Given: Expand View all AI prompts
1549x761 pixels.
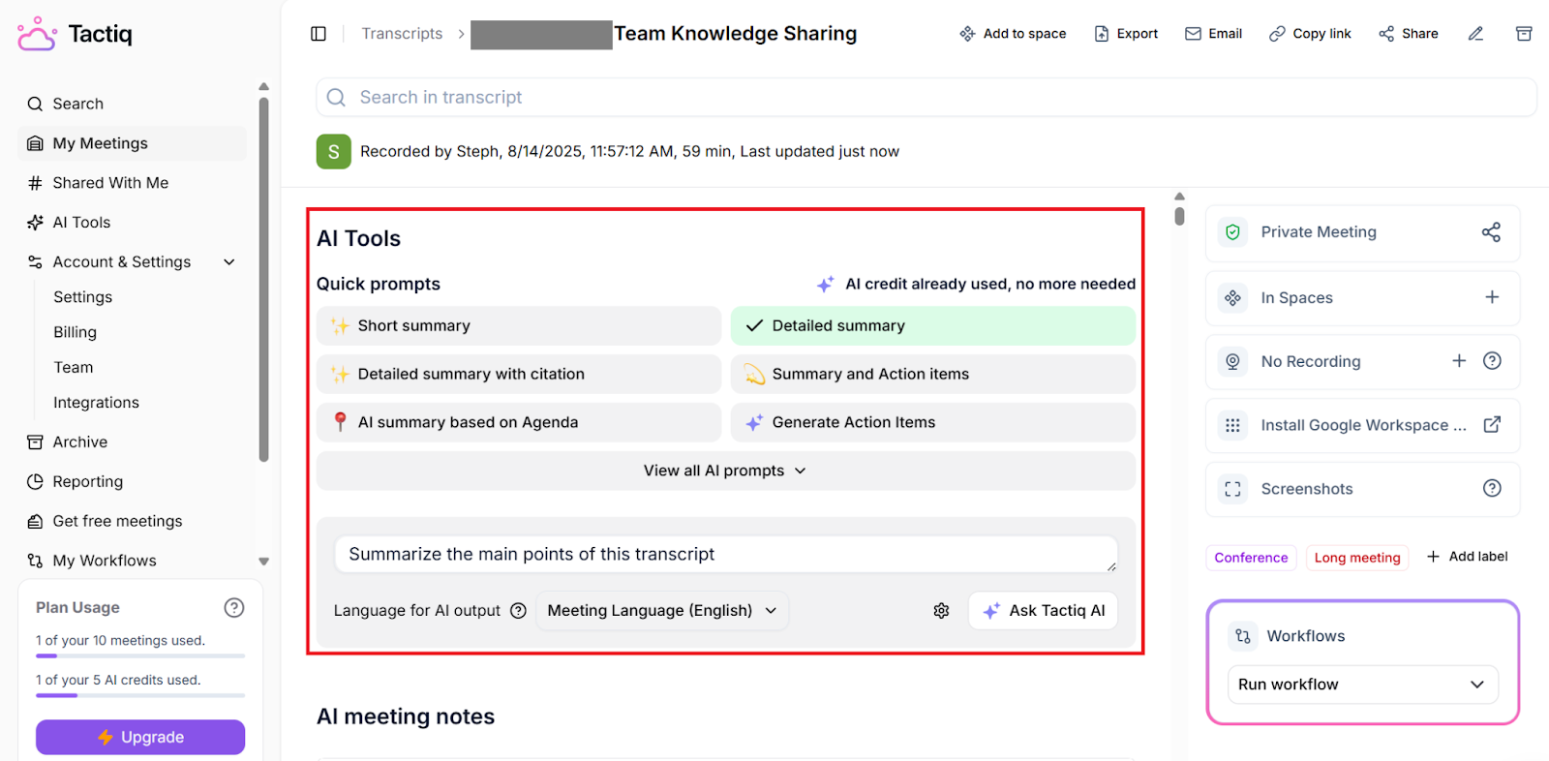Looking at the screenshot, I should pyautogui.click(x=726, y=472).
